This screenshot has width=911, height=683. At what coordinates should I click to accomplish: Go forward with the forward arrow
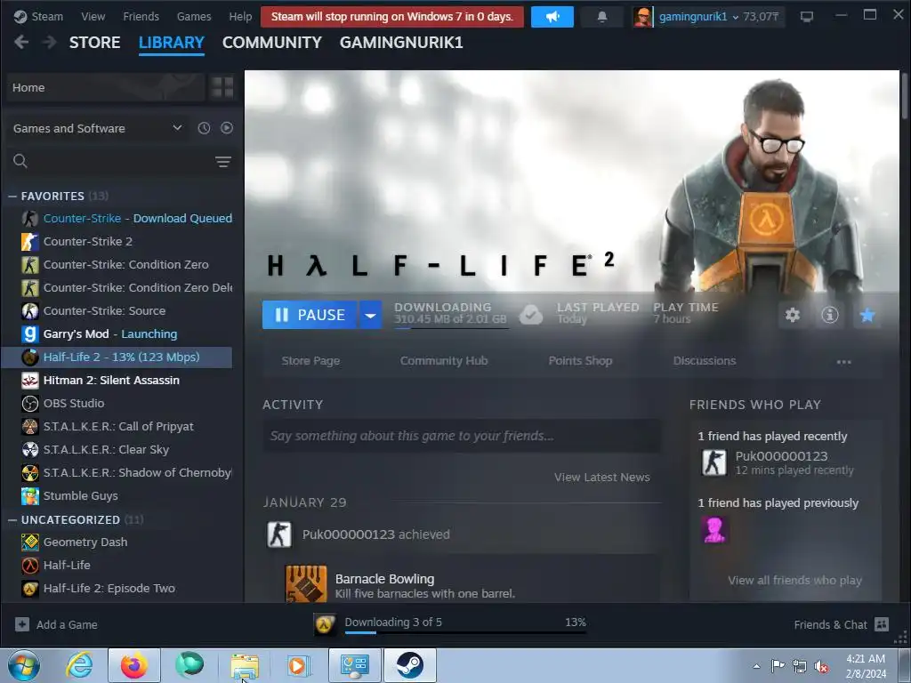[50, 43]
